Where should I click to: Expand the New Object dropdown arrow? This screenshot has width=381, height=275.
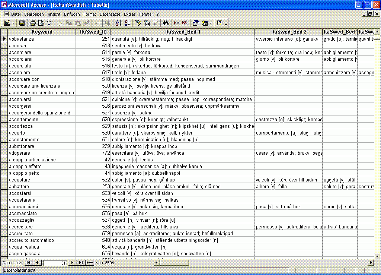(x=211, y=23)
